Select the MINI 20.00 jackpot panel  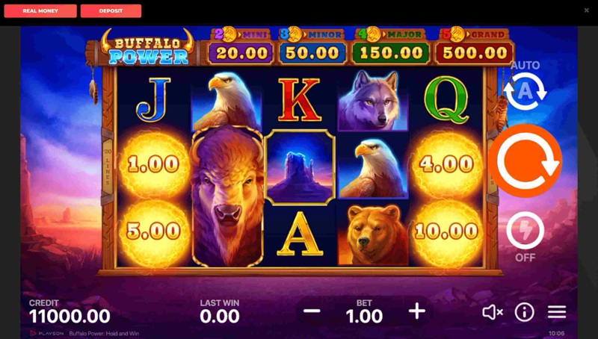[241, 46]
